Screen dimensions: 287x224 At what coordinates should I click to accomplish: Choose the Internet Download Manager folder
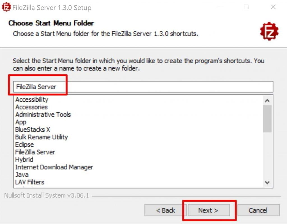tap(54, 167)
